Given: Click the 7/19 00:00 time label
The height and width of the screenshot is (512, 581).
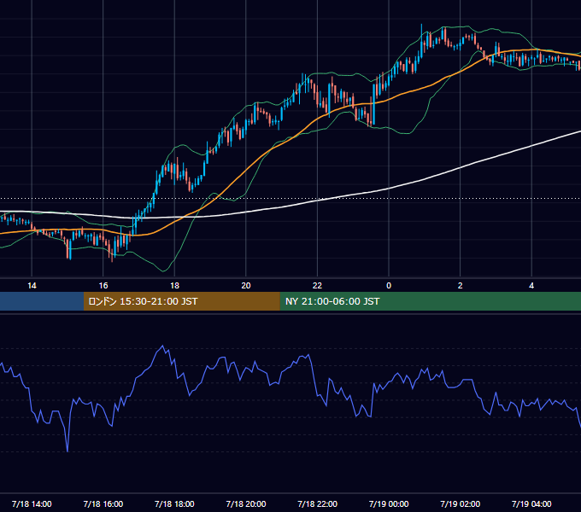Looking at the screenshot, I should click(x=389, y=503).
